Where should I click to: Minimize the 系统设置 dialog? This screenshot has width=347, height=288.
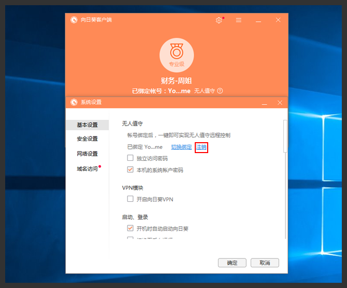265,103
